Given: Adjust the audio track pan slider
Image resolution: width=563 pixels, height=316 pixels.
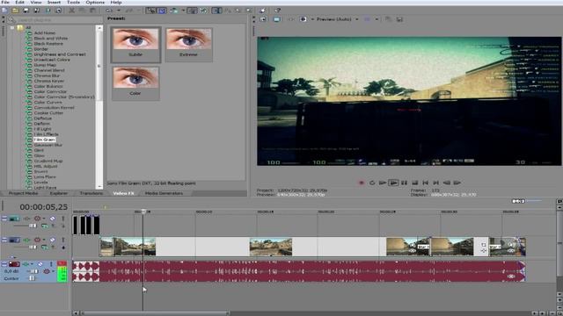Looking at the screenshot, I should [32, 278].
